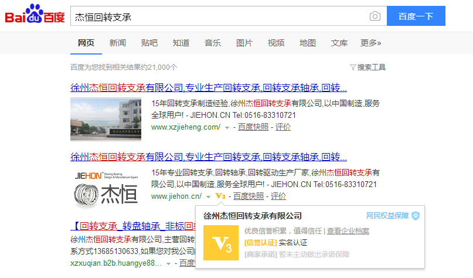Click the [商家承诺] label text
The height and width of the screenshot is (278, 473).
261,255
